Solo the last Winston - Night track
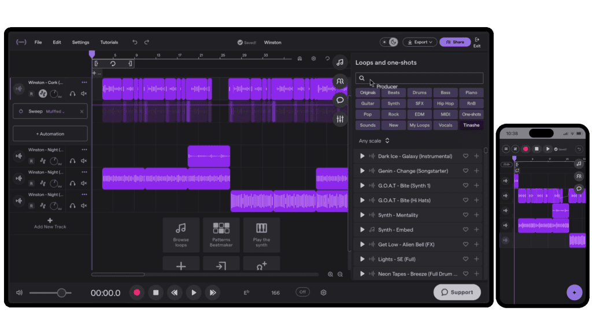Viewport: 592px width, 333px height. click(72, 206)
